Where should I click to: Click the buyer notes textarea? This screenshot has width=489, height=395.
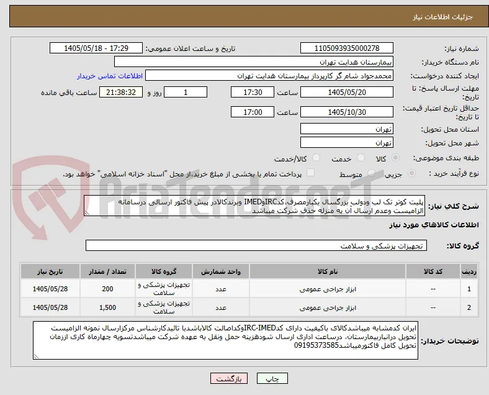coord(225,340)
